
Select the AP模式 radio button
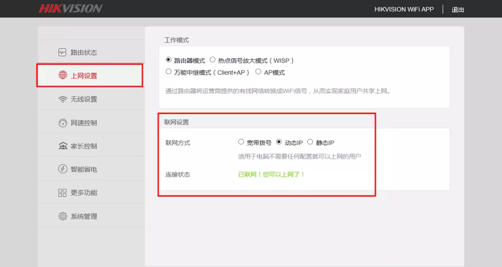pyautogui.click(x=258, y=72)
